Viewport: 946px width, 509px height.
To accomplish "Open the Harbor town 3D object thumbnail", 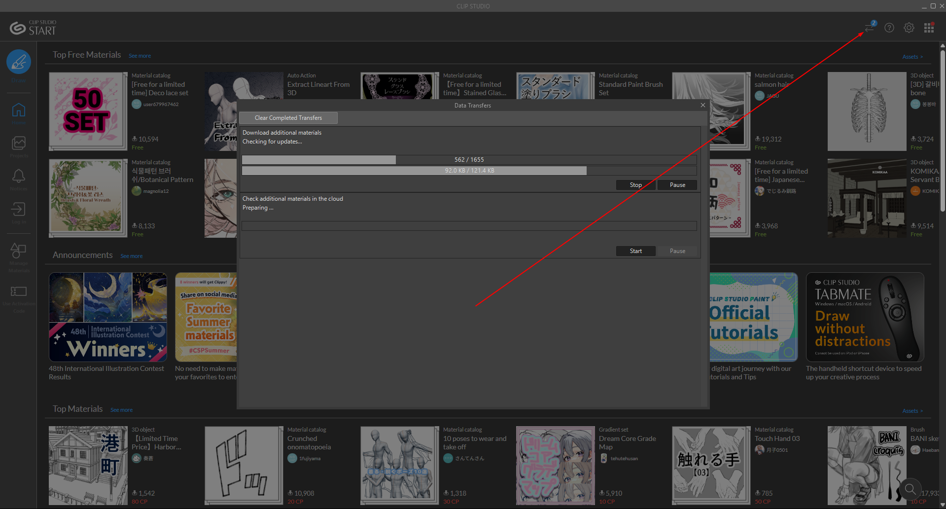I will (x=88, y=466).
